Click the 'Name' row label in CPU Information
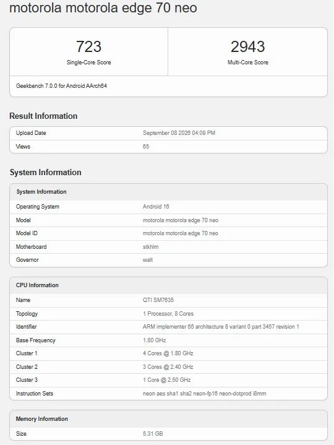Screen dimensions: 334x445 click(x=23, y=300)
